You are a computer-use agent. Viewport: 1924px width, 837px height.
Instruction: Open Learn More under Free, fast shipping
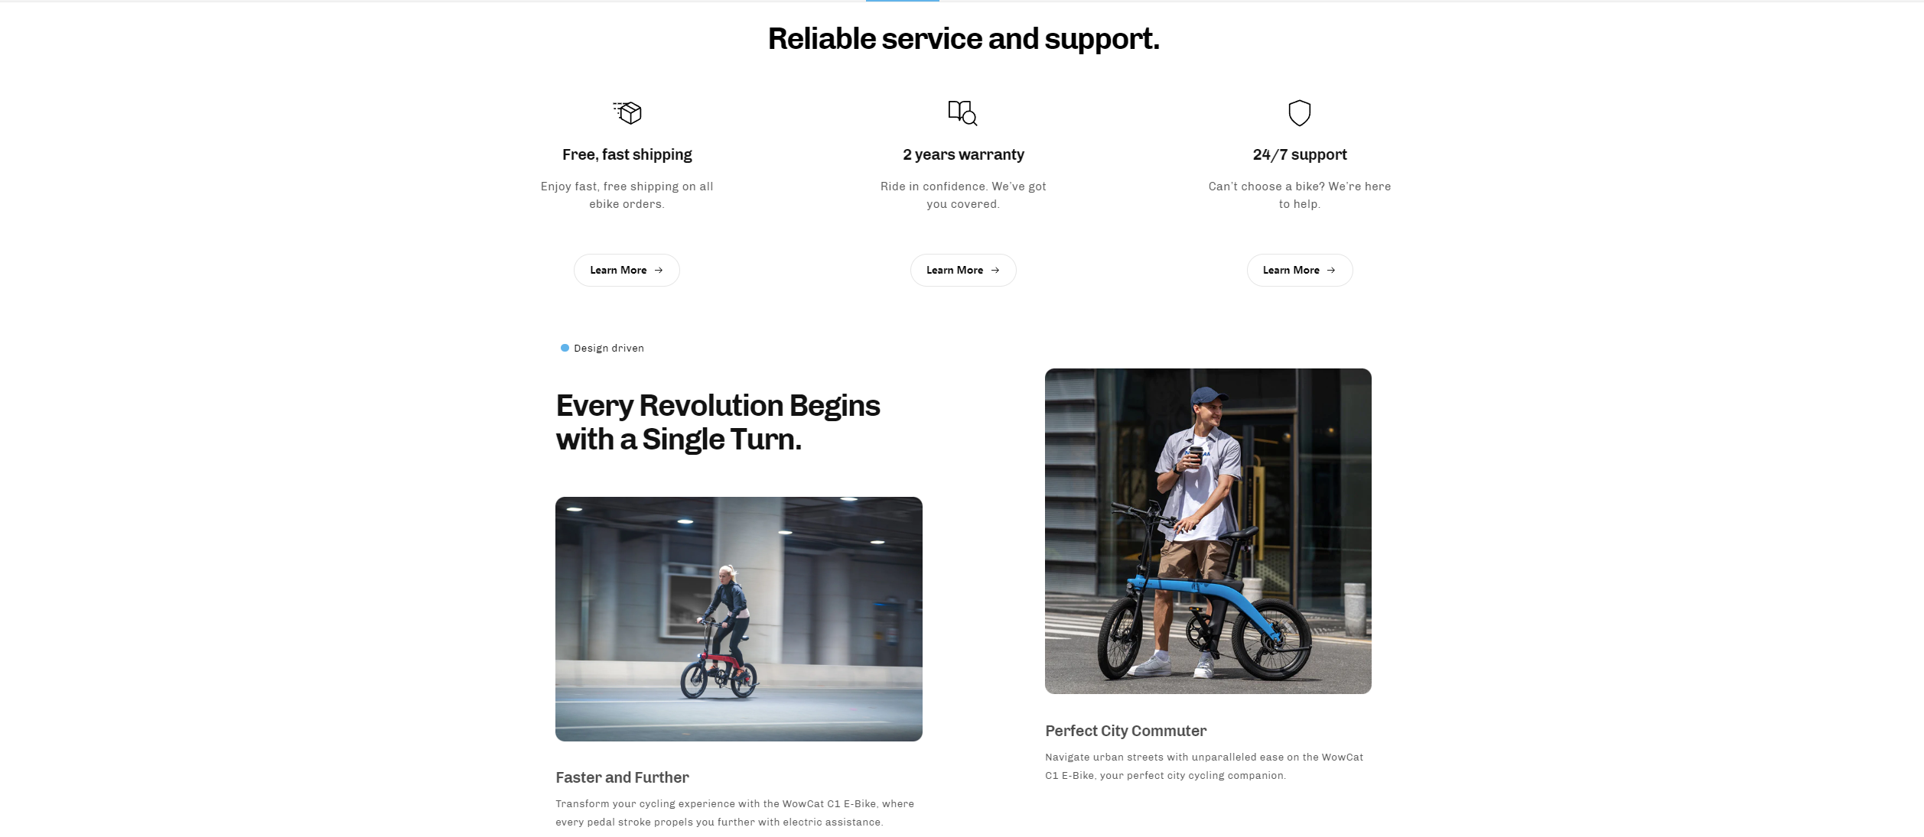(x=627, y=270)
